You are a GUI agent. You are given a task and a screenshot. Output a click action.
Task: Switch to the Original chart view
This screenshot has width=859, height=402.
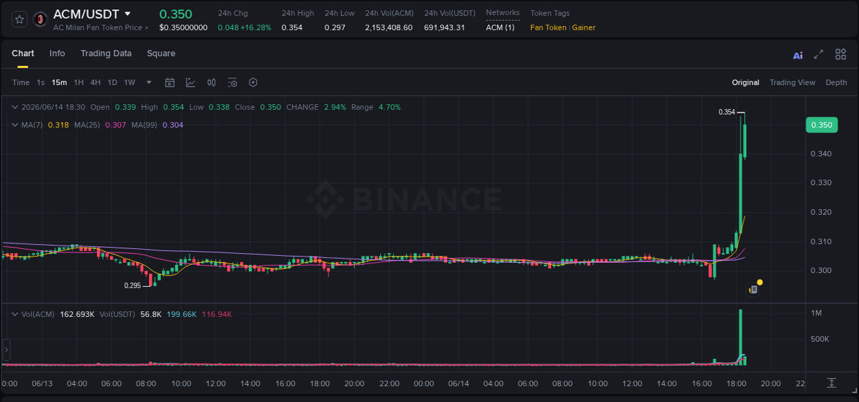746,82
